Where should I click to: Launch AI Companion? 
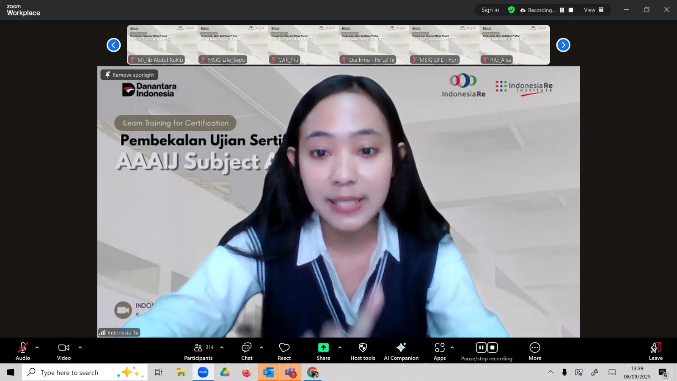click(401, 351)
